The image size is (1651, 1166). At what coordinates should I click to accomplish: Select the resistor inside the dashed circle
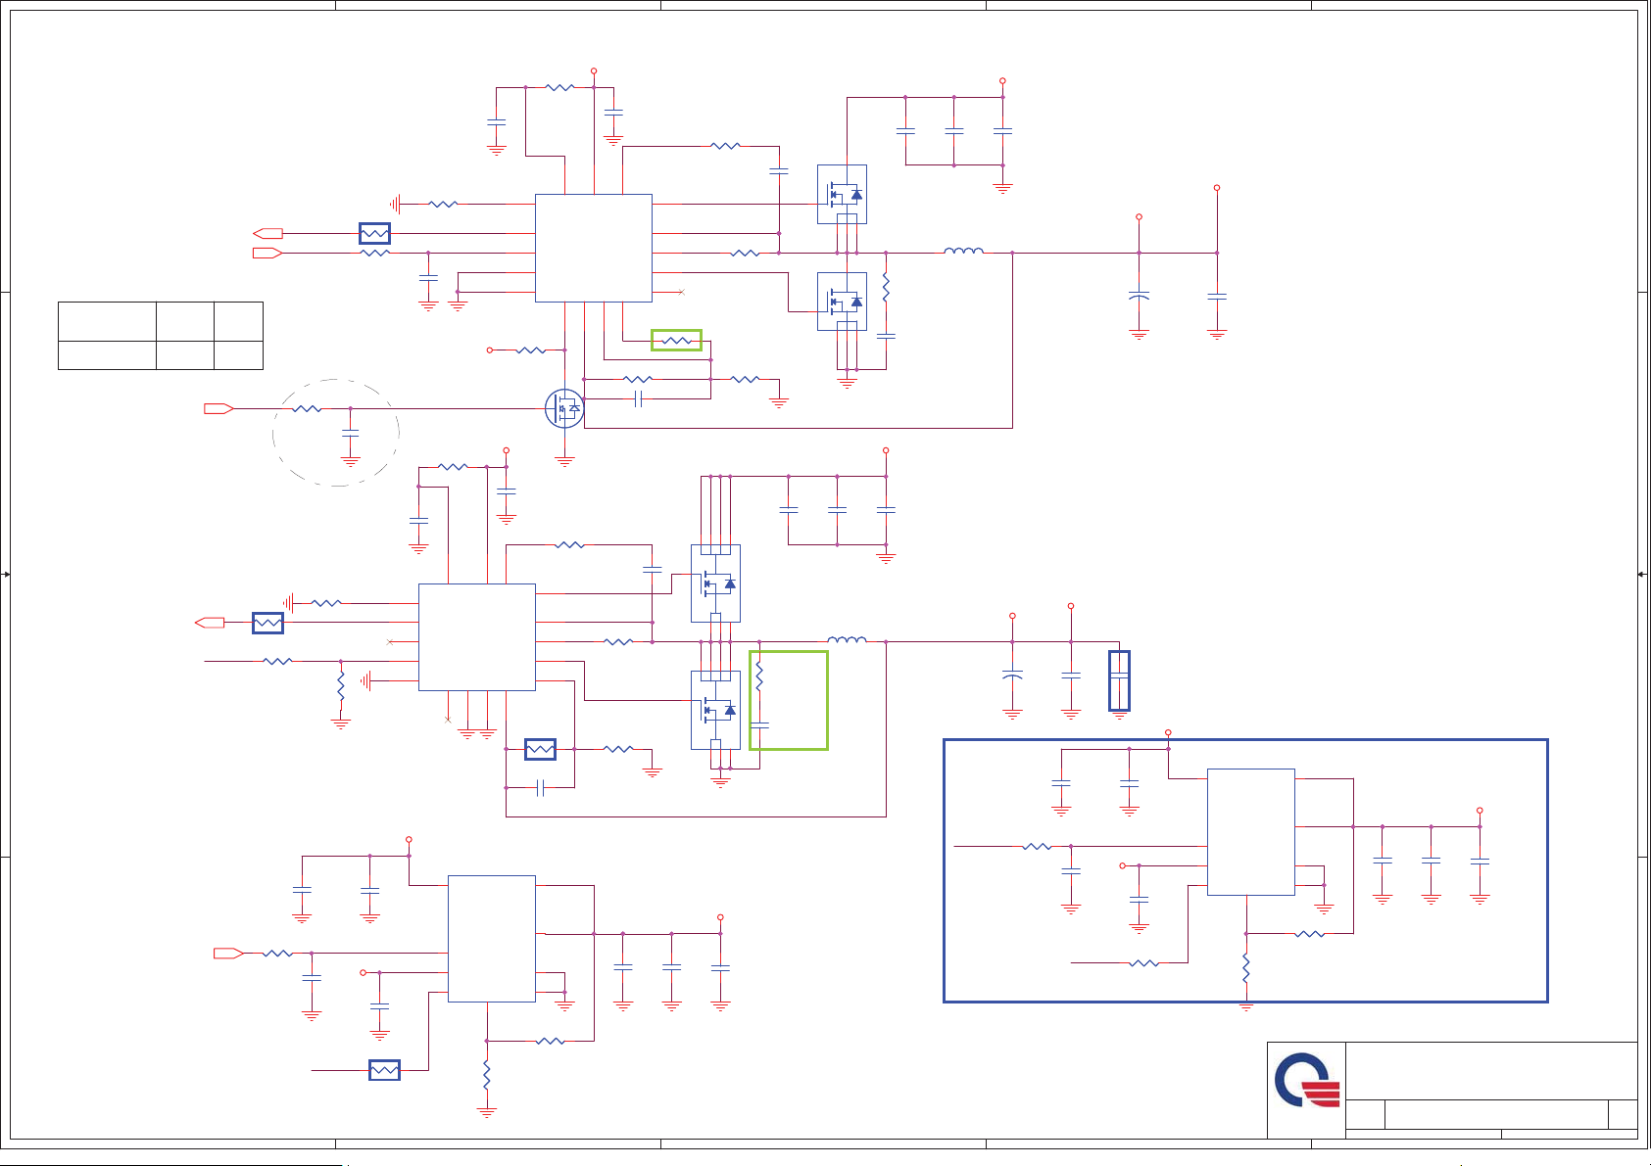(x=307, y=408)
